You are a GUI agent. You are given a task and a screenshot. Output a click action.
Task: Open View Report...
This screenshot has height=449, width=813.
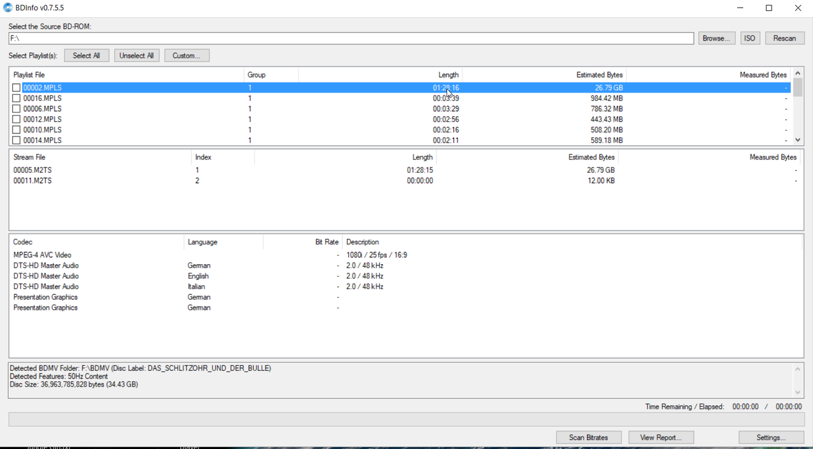pos(661,438)
